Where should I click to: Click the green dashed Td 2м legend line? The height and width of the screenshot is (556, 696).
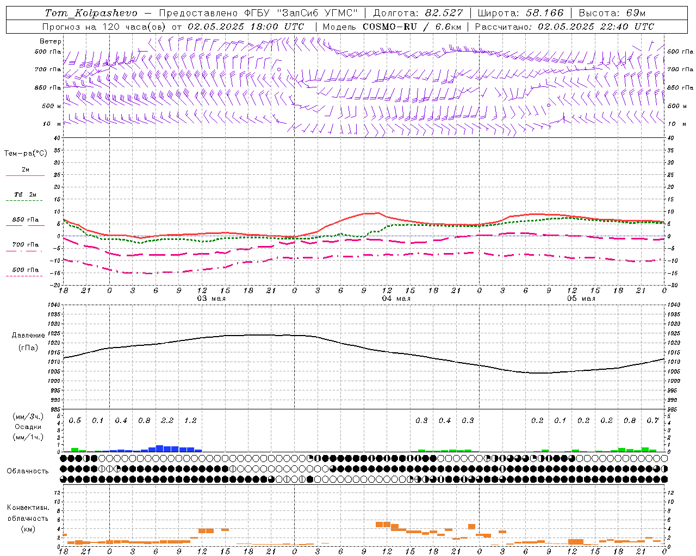[24, 200]
